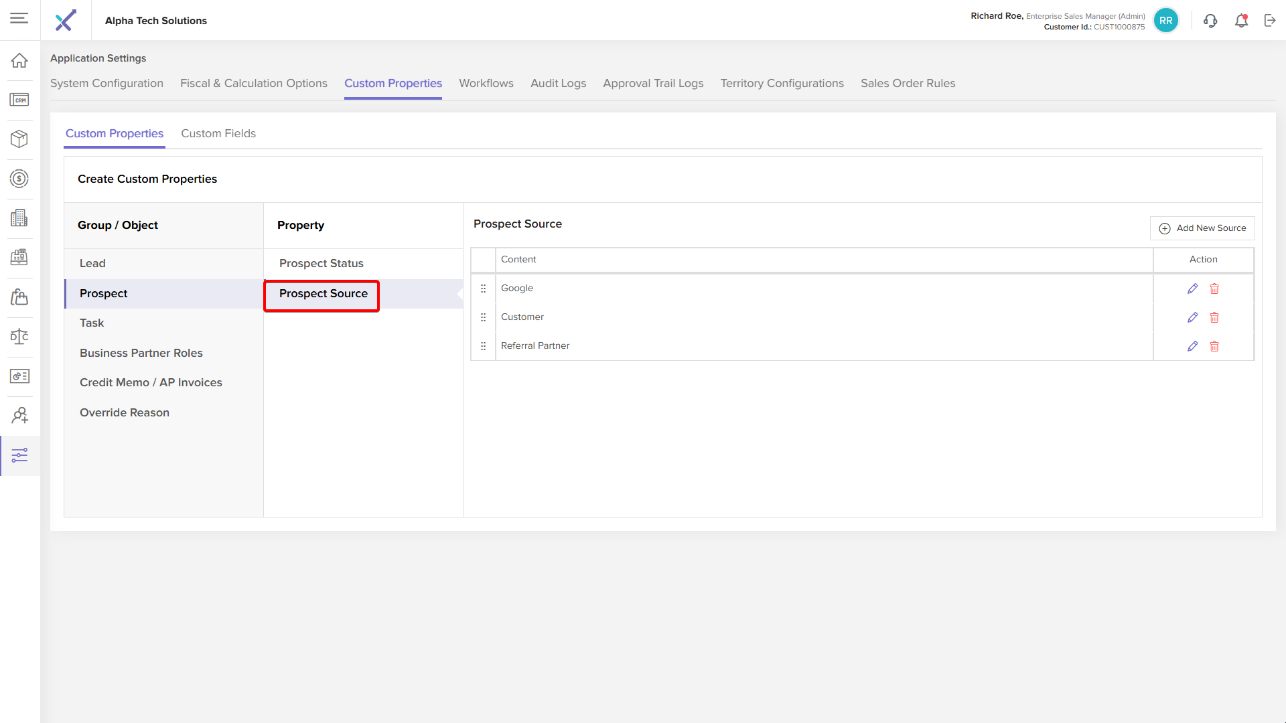Go to Home sidebar icon
Screen dimensions: 1286x723
point(19,60)
